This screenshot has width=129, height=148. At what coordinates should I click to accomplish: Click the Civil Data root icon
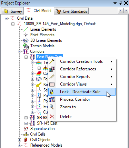(12, 18)
